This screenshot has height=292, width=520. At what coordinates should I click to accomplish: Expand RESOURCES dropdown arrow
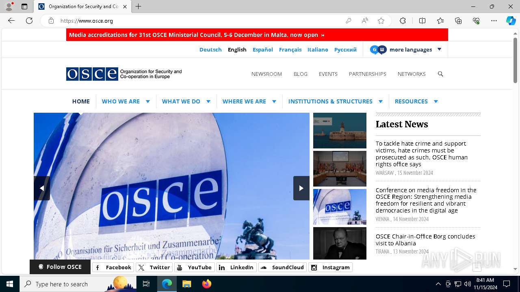(x=436, y=101)
